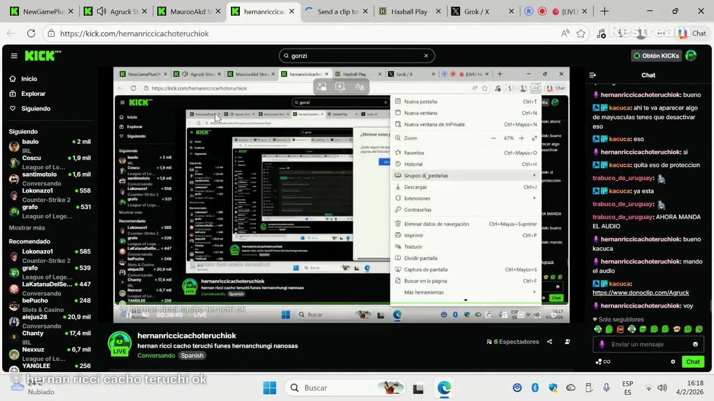Open the donoclip.com/Agruck link in chat
Image resolution: width=714 pixels, height=401 pixels.
pyautogui.click(x=640, y=292)
